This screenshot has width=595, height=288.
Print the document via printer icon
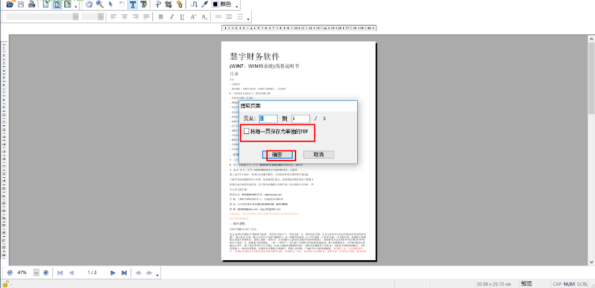[32, 5]
